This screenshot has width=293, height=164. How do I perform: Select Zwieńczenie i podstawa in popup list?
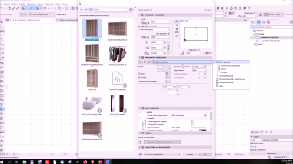pos(230,66)
